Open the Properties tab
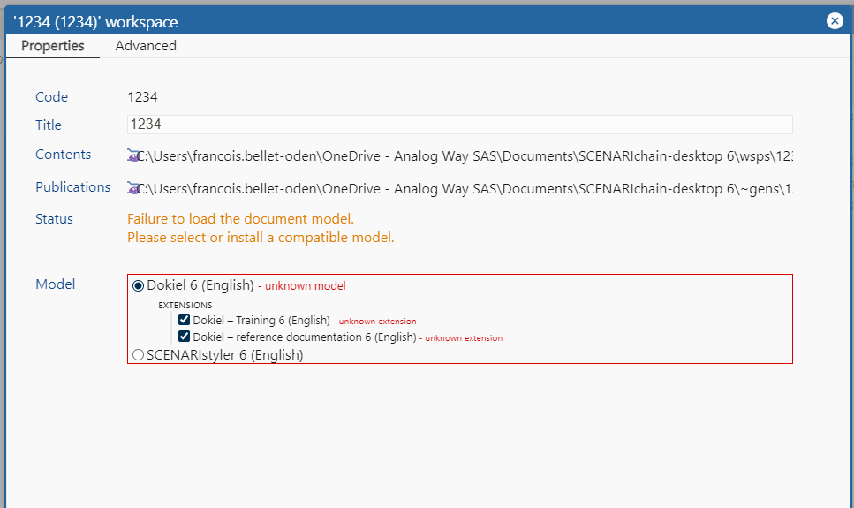Screen dimensions: 854x508 point(53,46)
